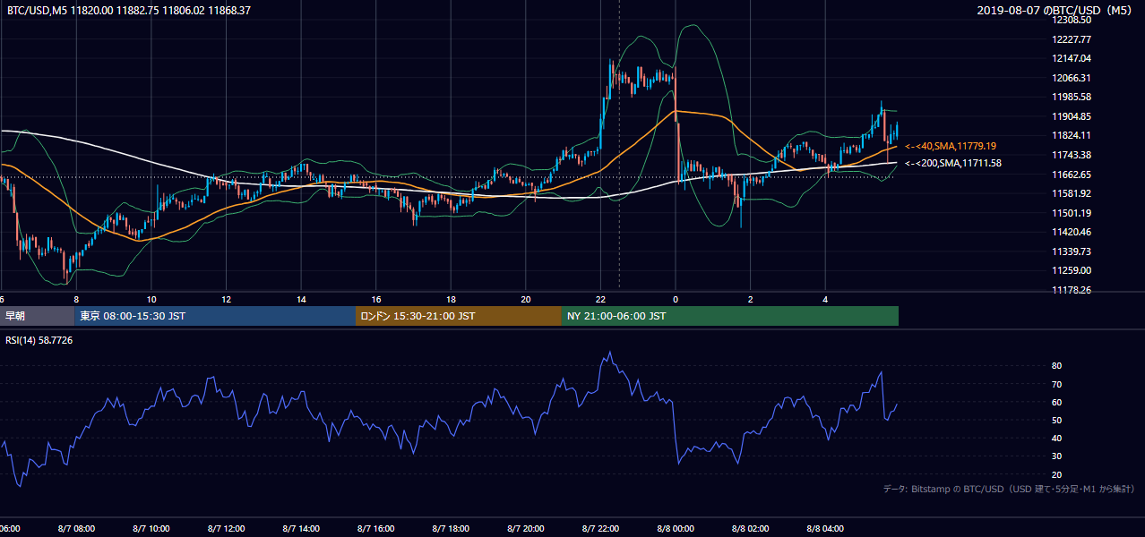Screen dimensions: 1145x537
Task: Click price axis label 12308.50
Action: tap(1072, 20)
